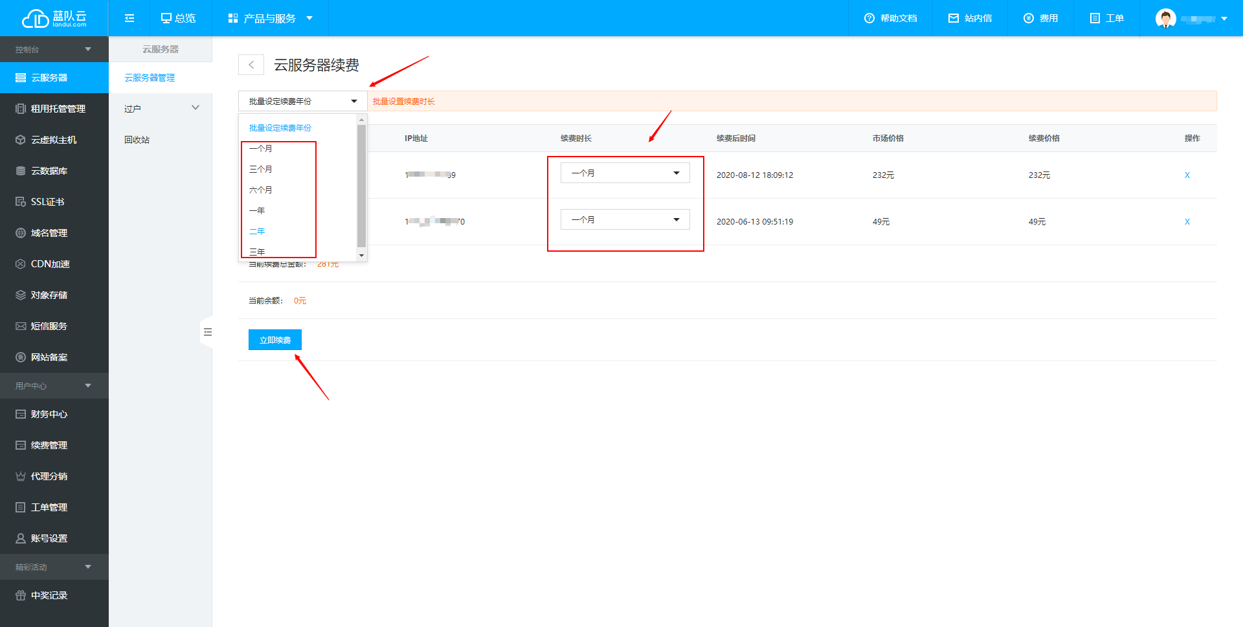This screenshot has height=627, width=1243.
Task: Remove the 49元 server row with X
Action: [x=1187, y=222]
